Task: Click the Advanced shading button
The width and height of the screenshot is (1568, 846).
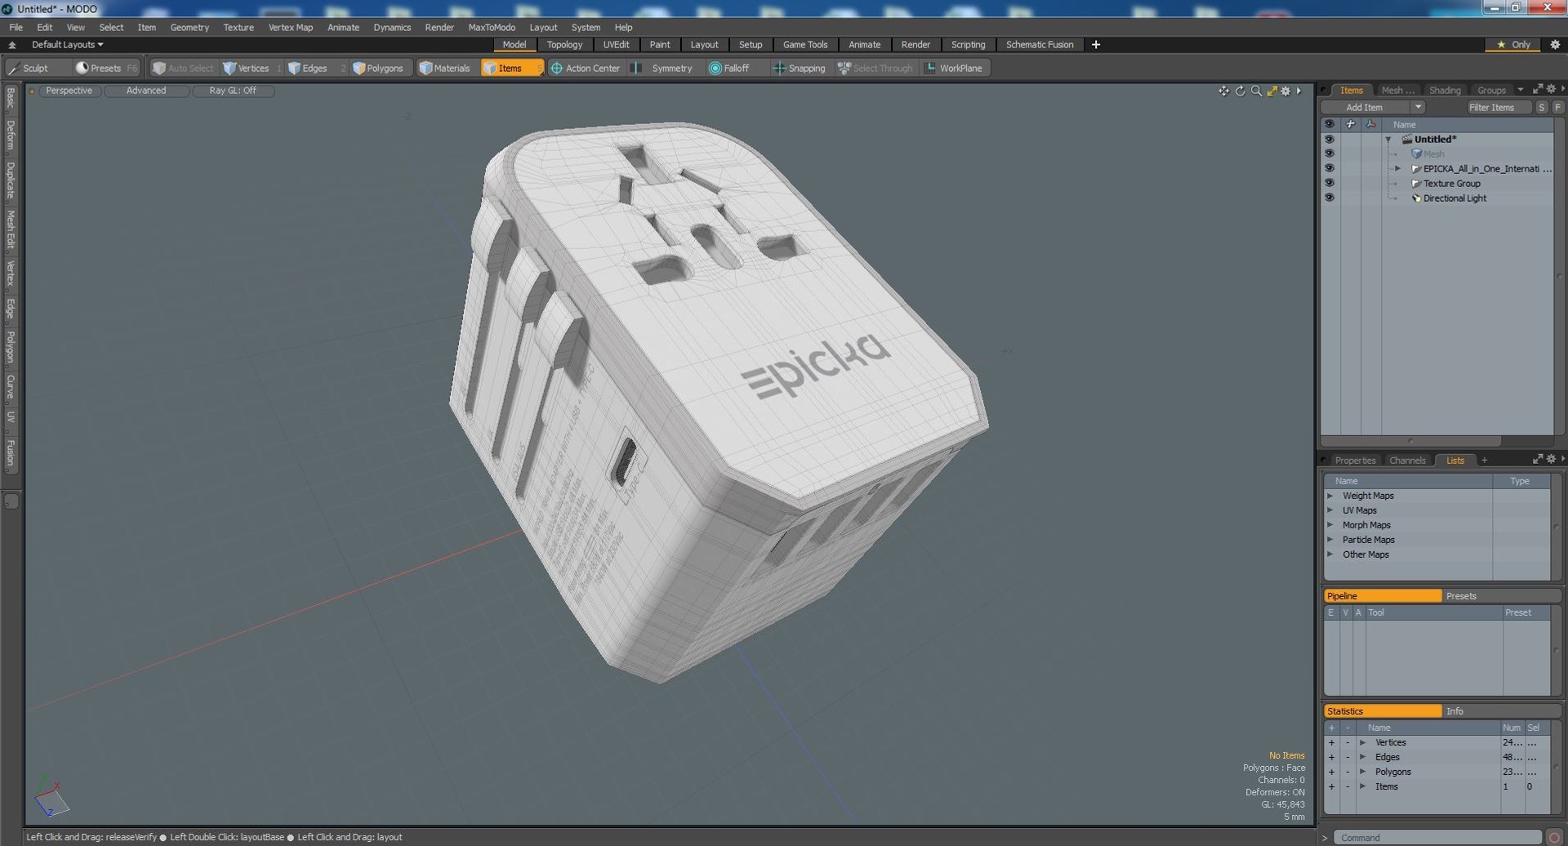Action: point(146,91)
